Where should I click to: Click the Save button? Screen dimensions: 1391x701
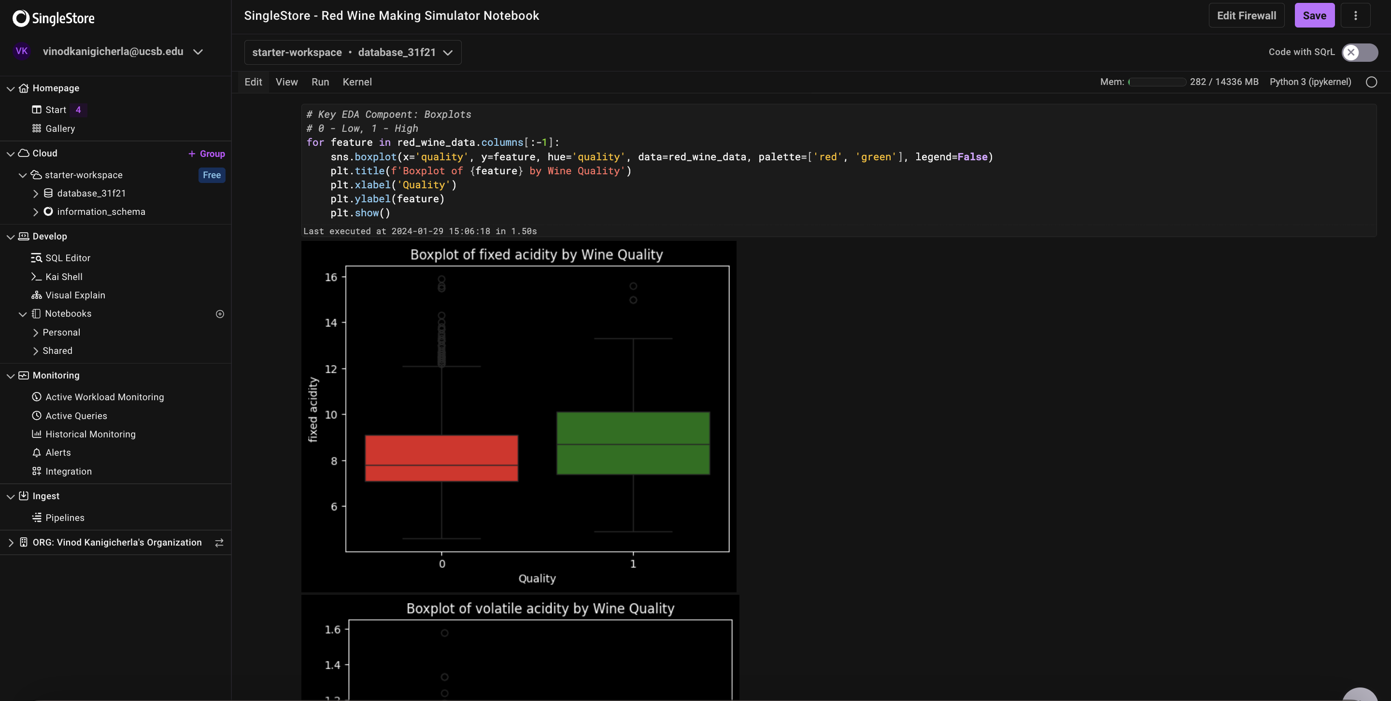coord(1314,15)
